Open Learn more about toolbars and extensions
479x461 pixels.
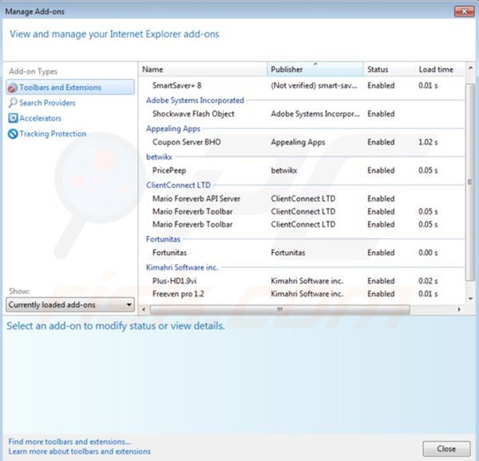pyautogui.click(x=79, y=451)
